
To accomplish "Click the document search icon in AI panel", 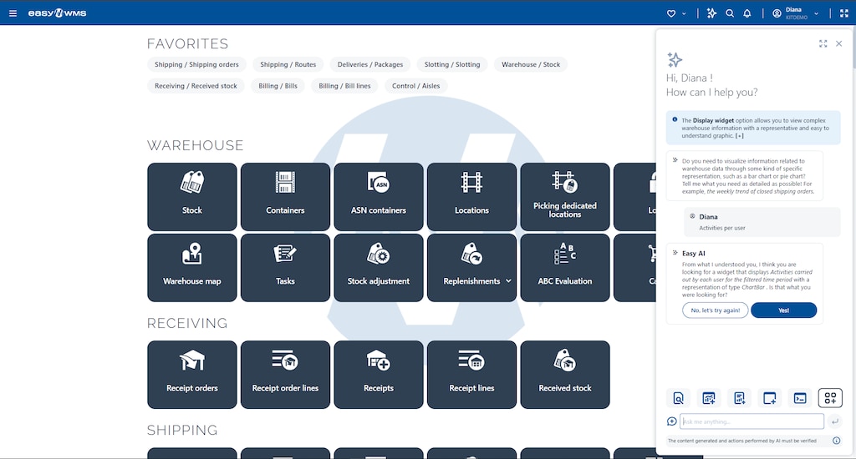I will [x=679, y=398].
